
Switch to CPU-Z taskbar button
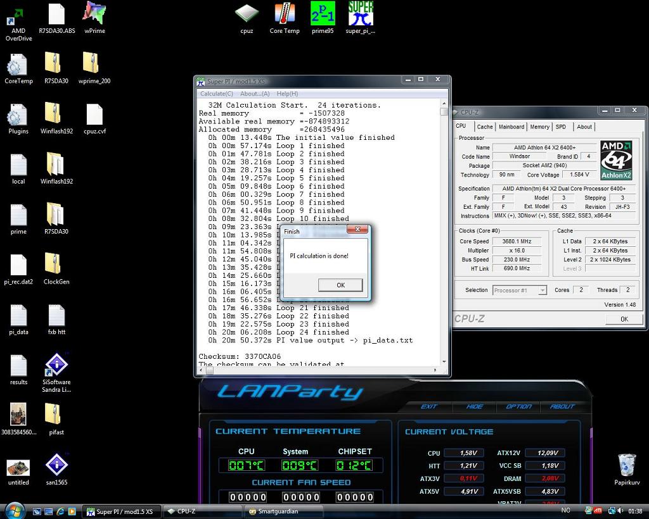coord(203,511)
